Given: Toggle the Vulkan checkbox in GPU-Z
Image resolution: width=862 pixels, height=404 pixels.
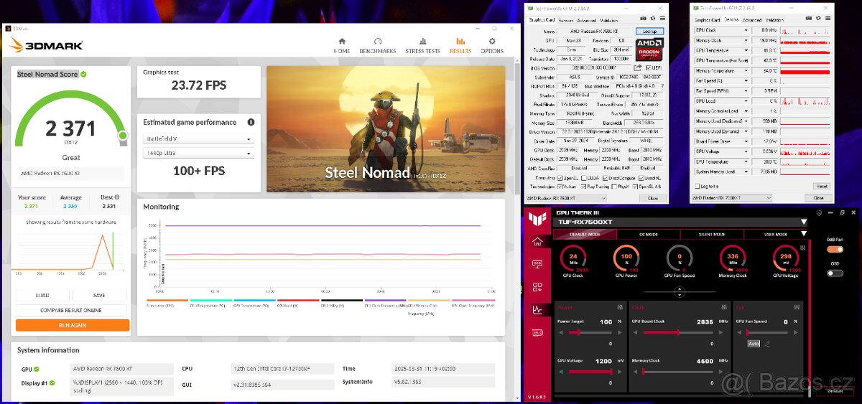Looking at the screenshot, I should coord(560,187).
